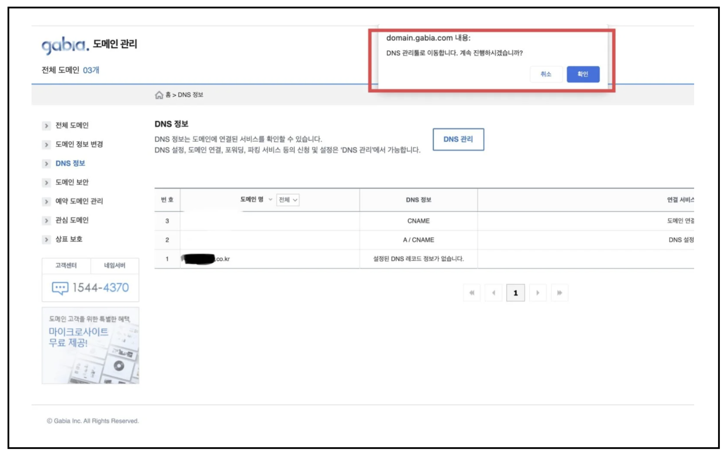Click the Gabia logo

[x=65, y=45]
